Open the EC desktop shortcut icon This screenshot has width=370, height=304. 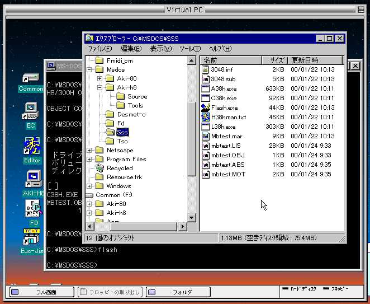30,111
